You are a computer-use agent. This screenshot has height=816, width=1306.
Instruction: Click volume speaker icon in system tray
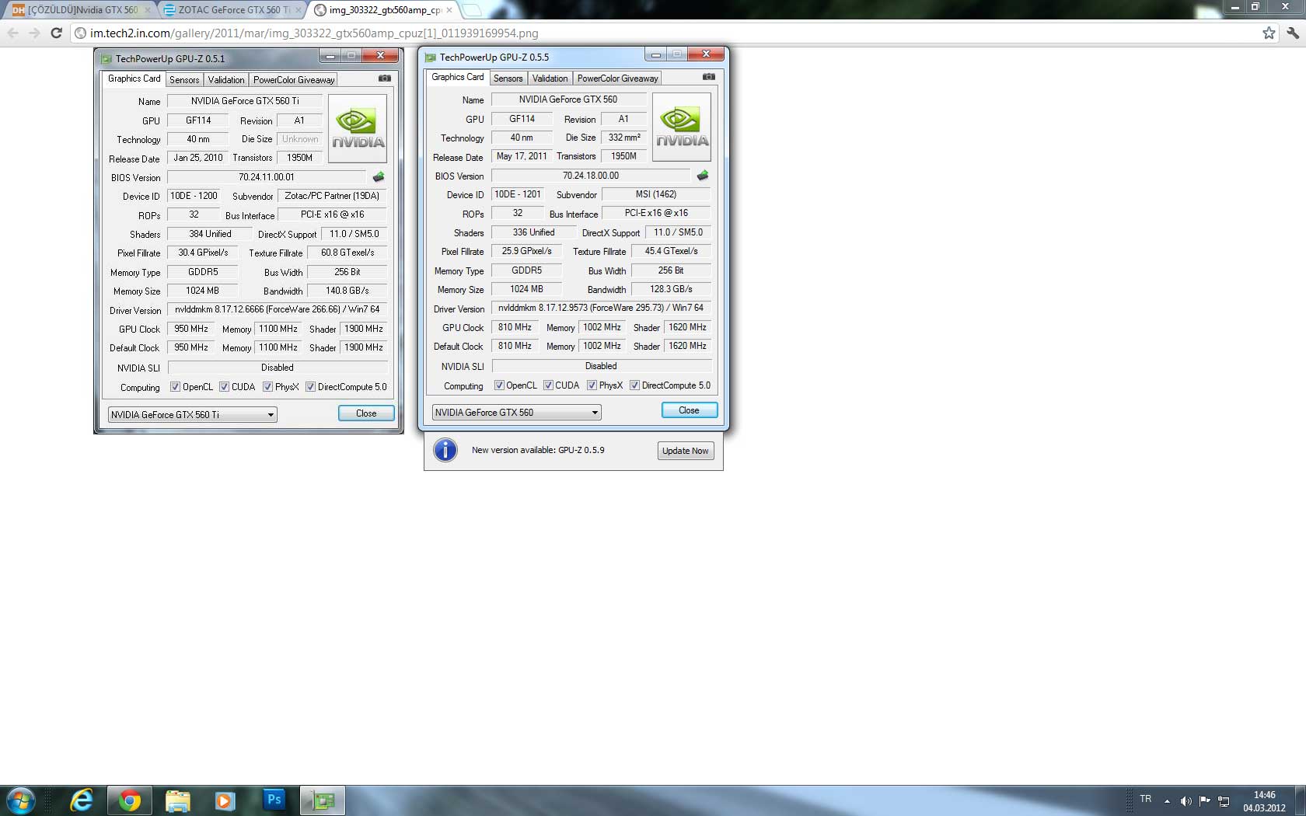[x=1186, y=801]
